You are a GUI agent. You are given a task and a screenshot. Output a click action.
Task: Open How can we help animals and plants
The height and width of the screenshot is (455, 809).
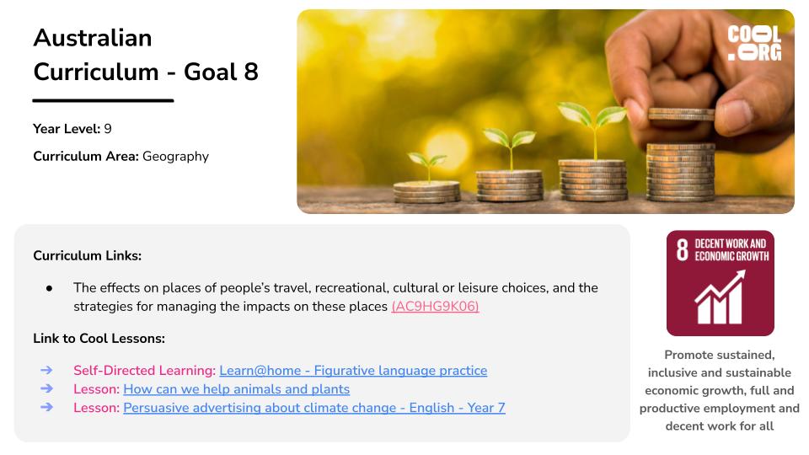click(x=236, y=389)
